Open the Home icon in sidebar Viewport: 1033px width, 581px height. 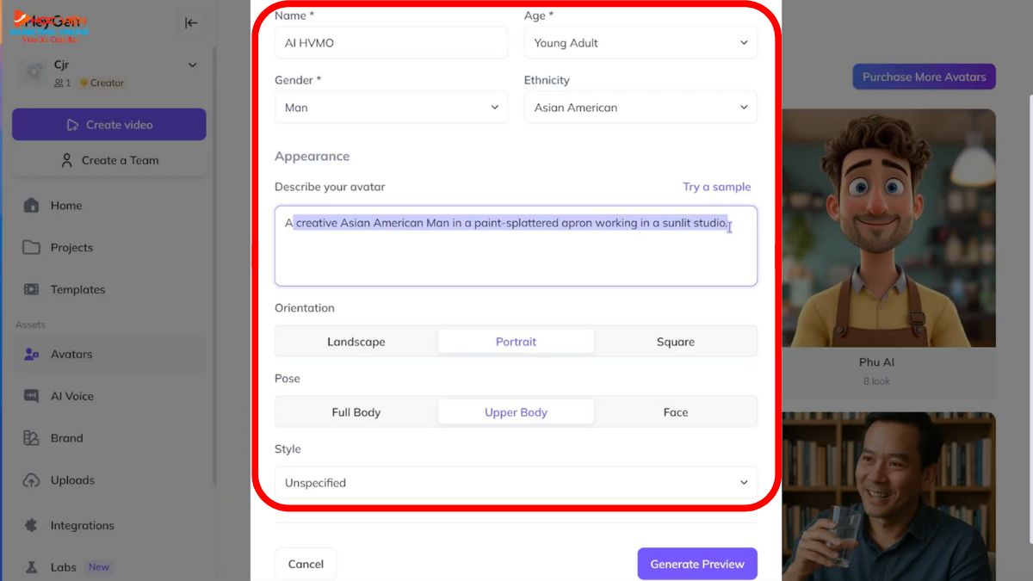coord(32,205)
